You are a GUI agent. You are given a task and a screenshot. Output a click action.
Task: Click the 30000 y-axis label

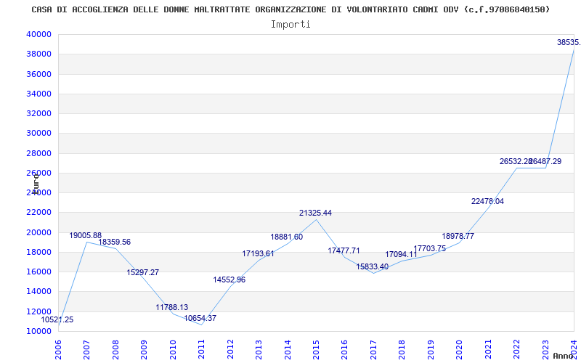[38, 134]
